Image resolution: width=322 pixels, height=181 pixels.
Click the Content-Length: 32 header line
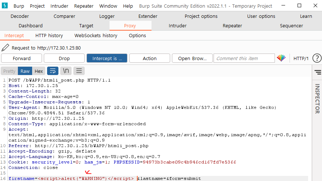[34, 91]
